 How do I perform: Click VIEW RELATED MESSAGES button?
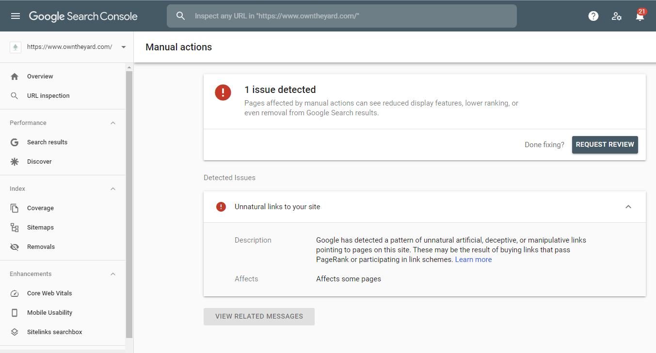[x=259, y=317]
